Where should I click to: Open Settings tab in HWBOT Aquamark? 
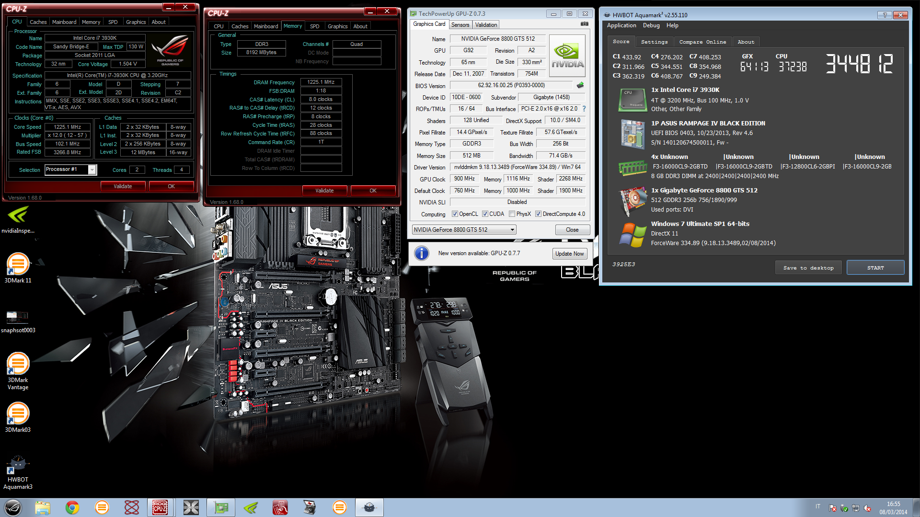(x=654, y=42)
